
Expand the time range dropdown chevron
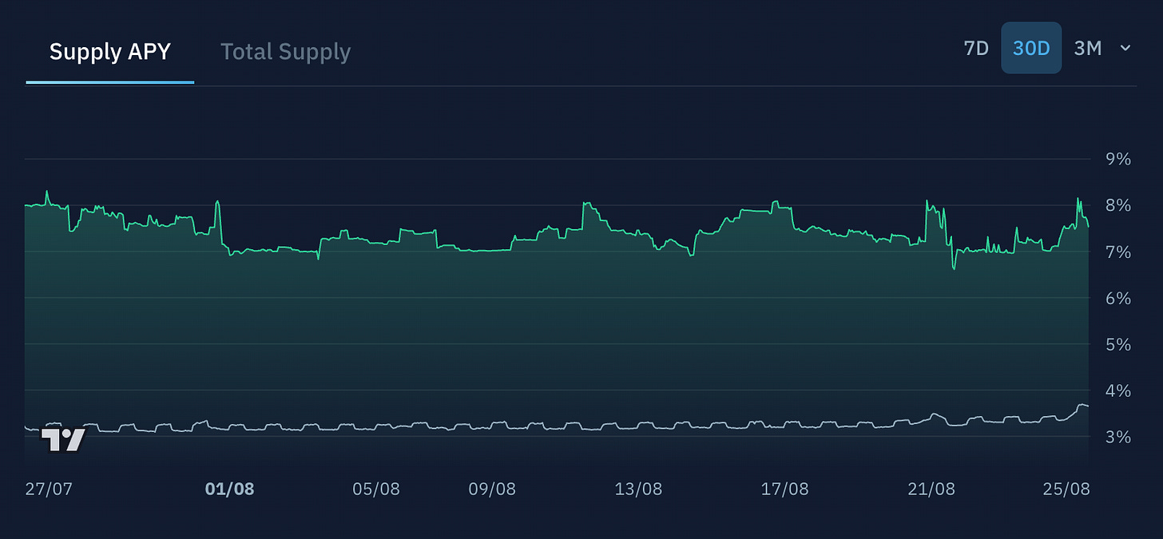[x=1125, y=48]
